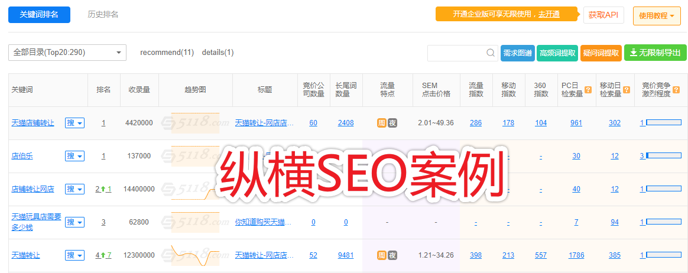The width and height of the screenshot is (688, 273).
Task: Select the details(1) filter
Action: tap(218, 53)
